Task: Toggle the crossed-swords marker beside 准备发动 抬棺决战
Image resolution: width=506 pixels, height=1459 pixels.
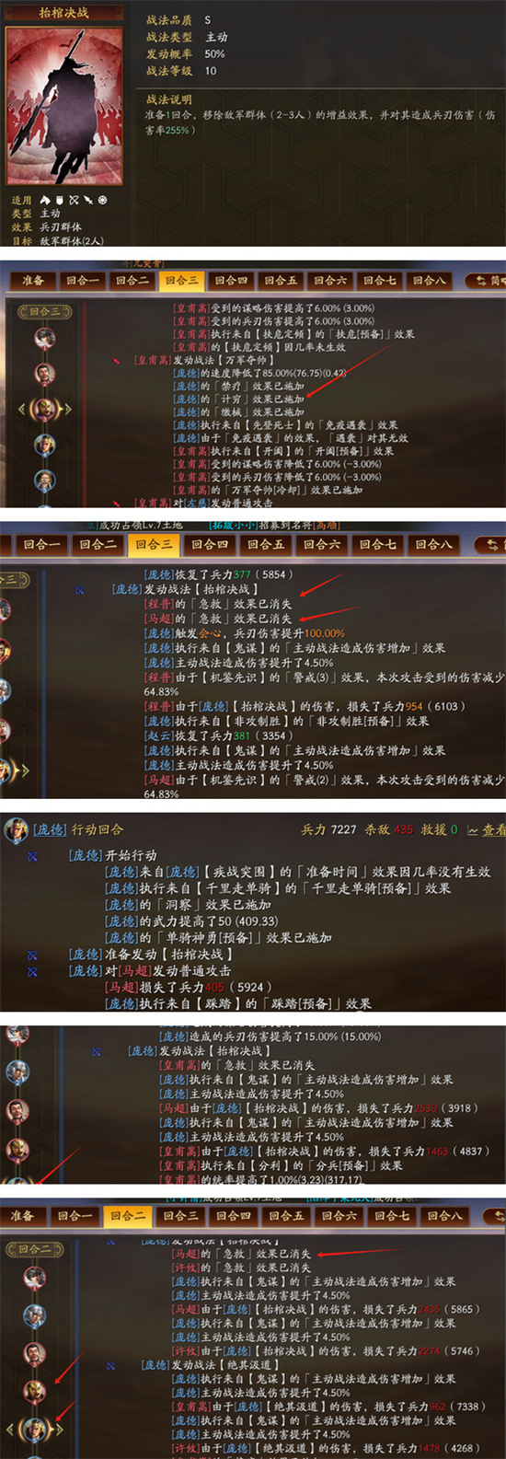Action: point(32,955)
